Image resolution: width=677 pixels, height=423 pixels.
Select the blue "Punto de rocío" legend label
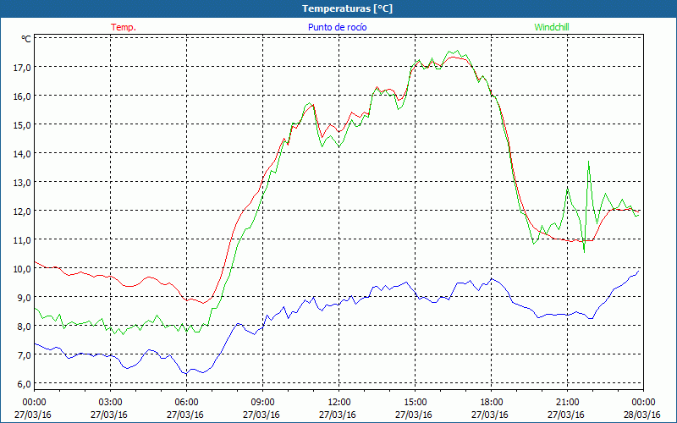point(337,27)
